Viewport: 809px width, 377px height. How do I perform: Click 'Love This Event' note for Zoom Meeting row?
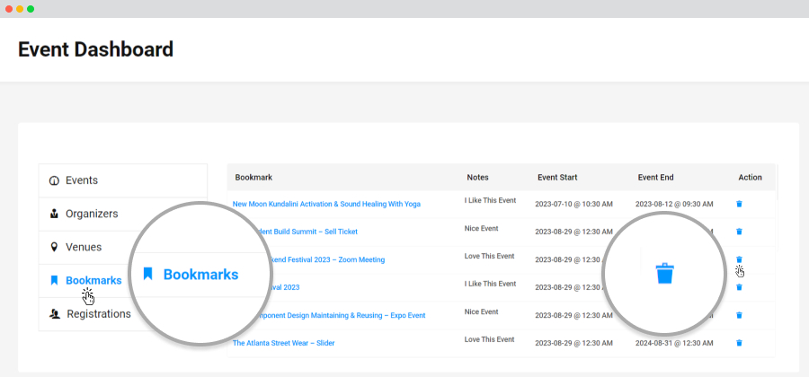(489, 256)
